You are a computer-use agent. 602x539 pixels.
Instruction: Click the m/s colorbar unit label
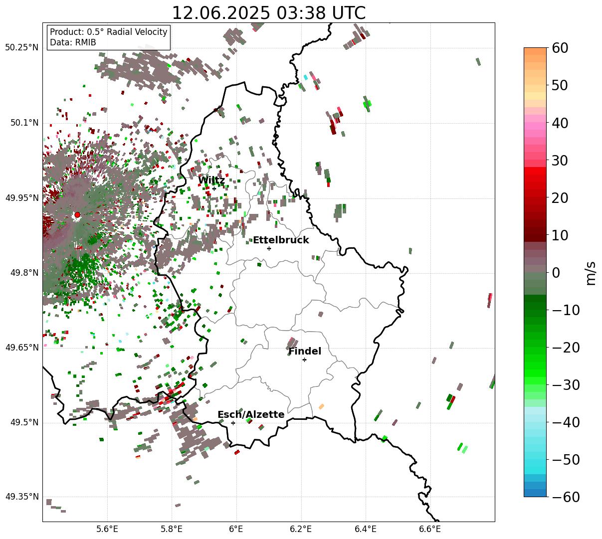pyautogui.click(x=591, y=272)
